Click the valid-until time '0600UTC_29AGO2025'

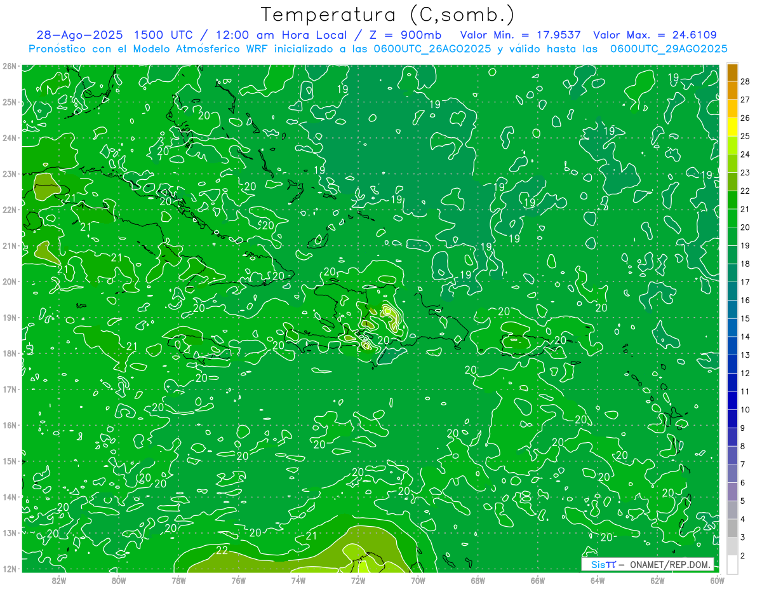point(669,49)
